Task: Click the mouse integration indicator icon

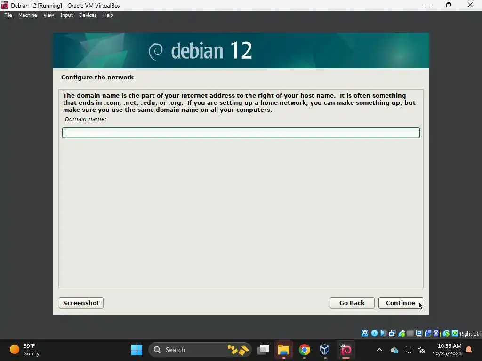Action: pyautogui.click(x=446, y=333)
